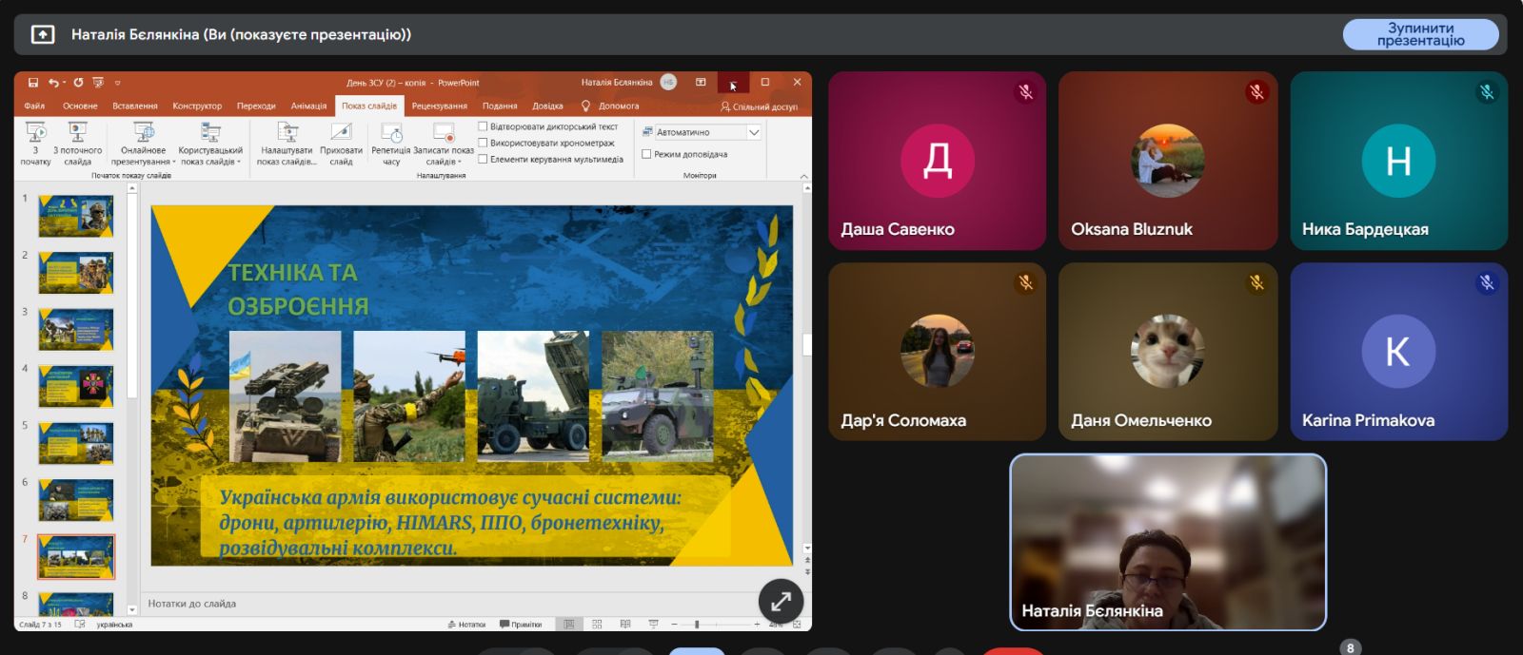Image resolution: width=1523 pixels, height=655 pixels.
Task: Click the Save icon in PowerPoint
Action: pos(33,83)
